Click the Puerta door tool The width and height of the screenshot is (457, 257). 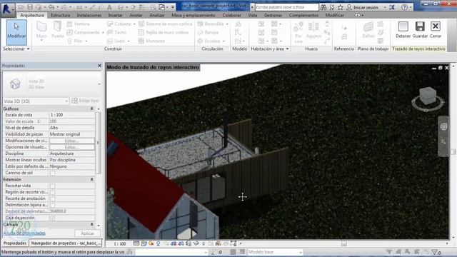(x=57, y=30)
